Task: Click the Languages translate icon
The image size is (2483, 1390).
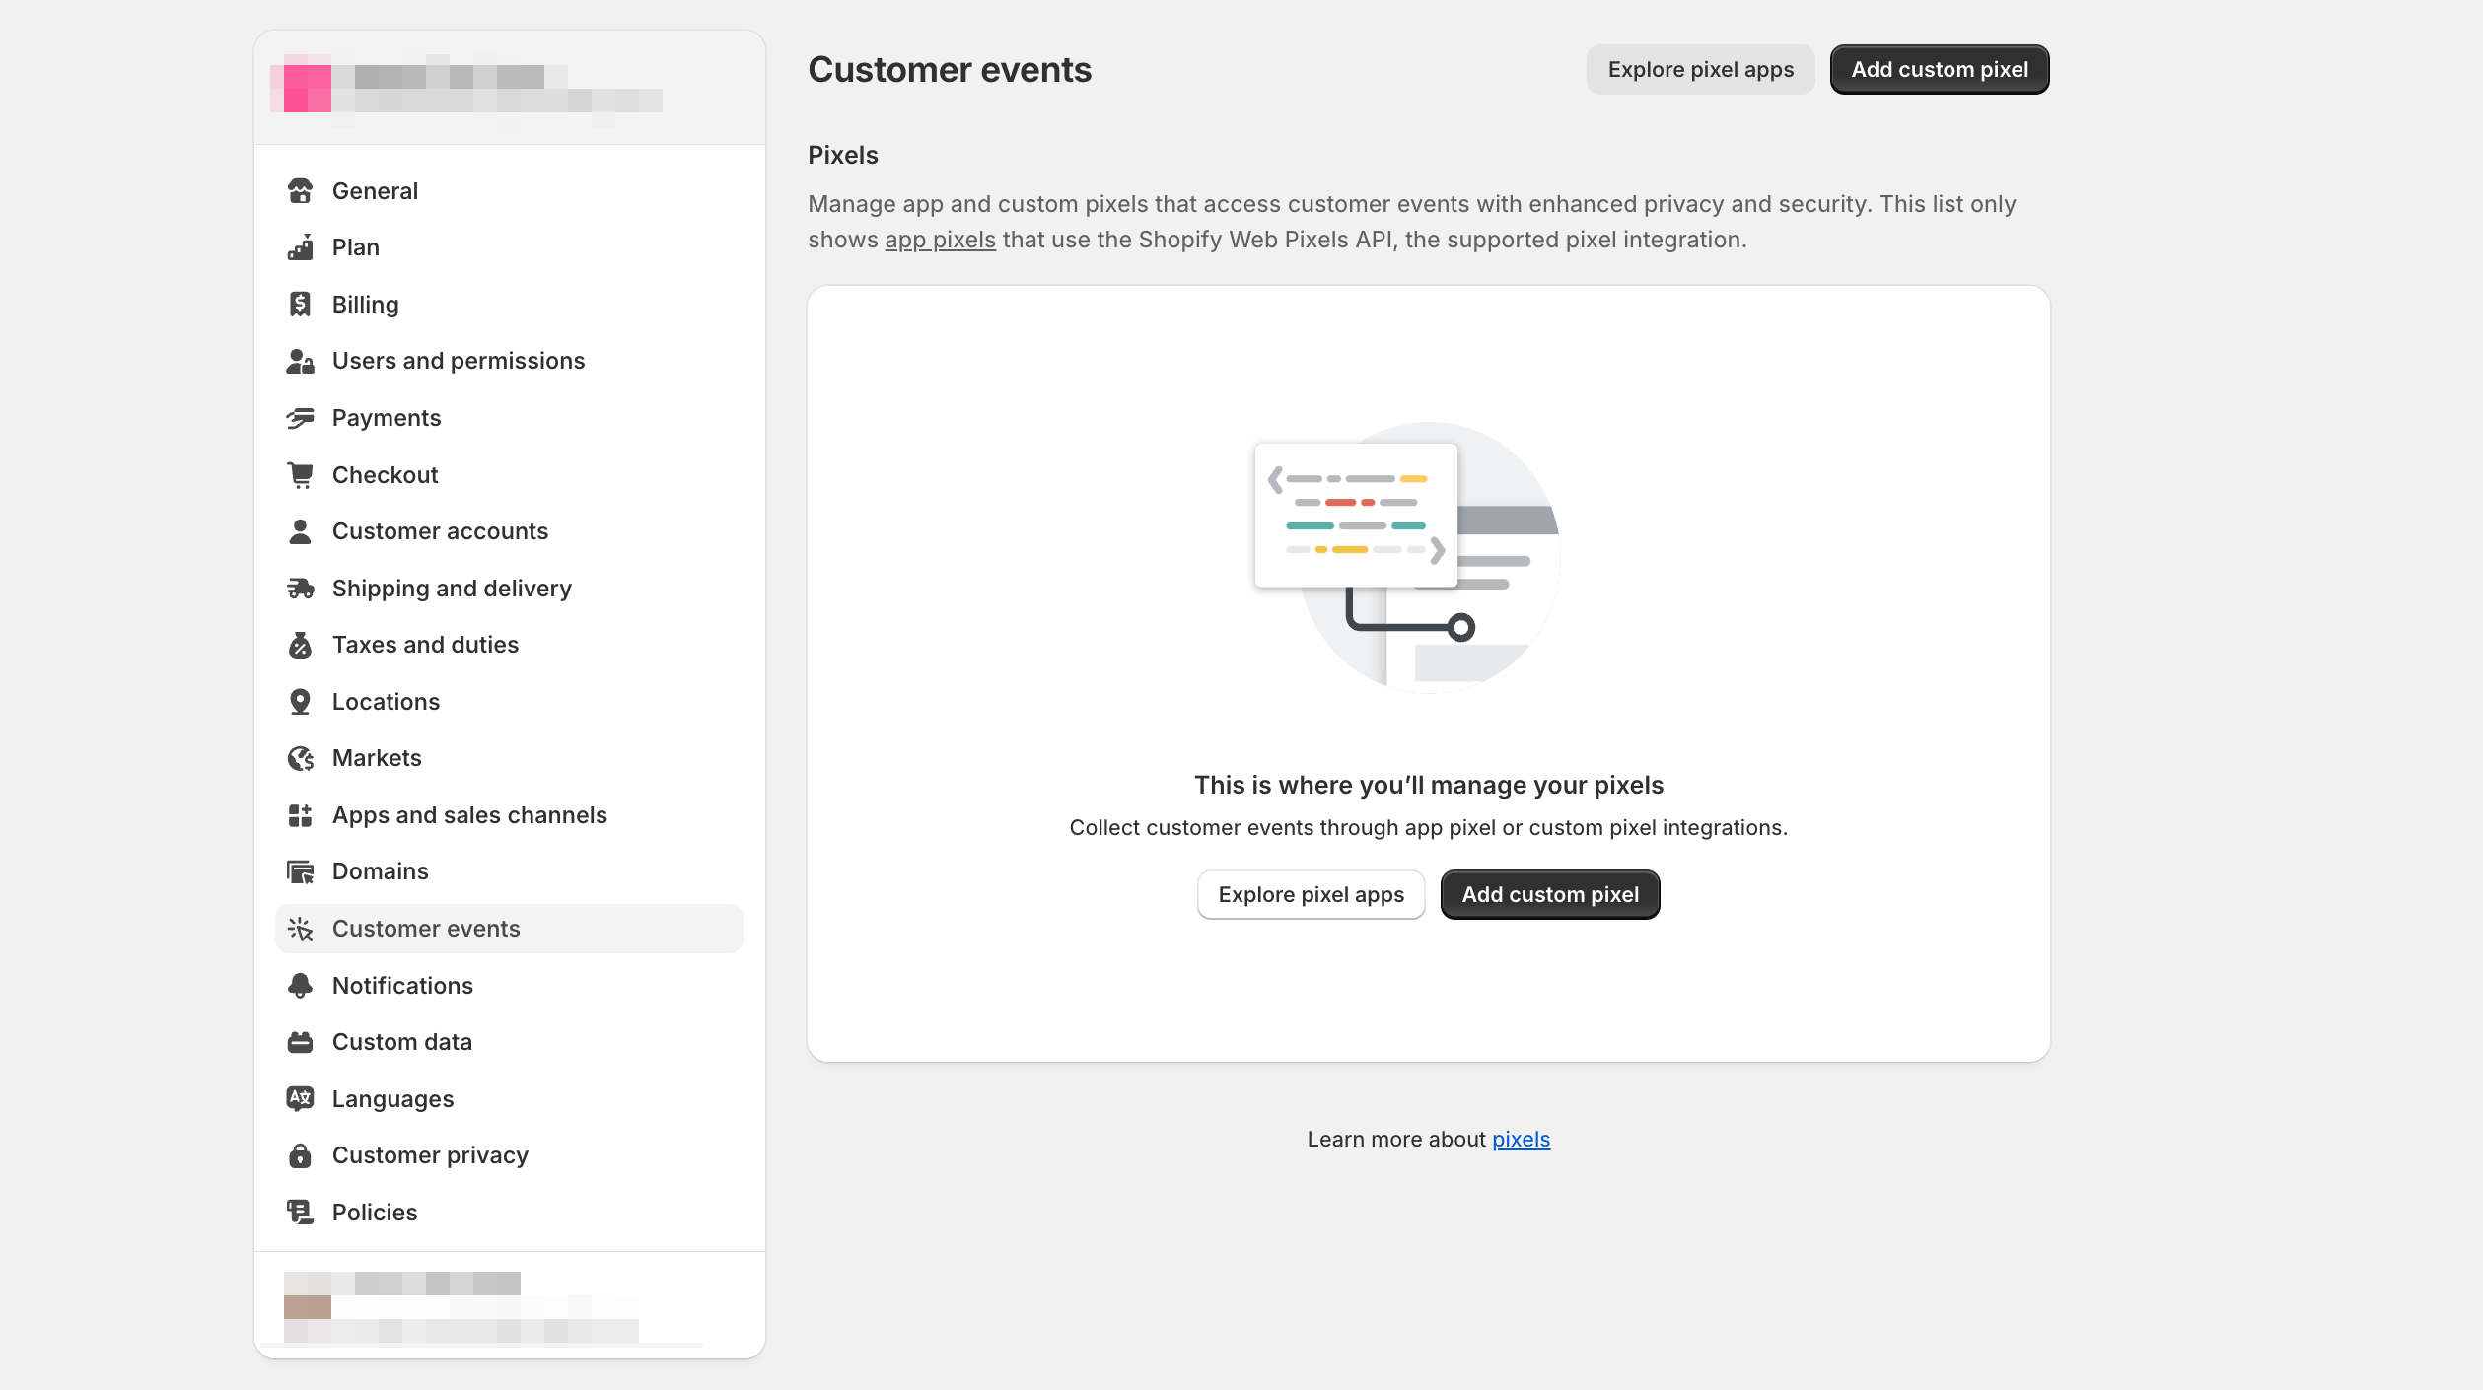Action: point(300,1099)
